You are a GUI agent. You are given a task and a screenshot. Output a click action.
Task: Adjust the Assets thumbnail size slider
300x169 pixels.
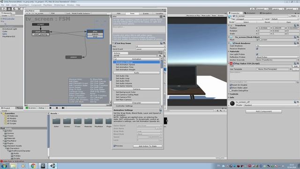tap(220, 158)
